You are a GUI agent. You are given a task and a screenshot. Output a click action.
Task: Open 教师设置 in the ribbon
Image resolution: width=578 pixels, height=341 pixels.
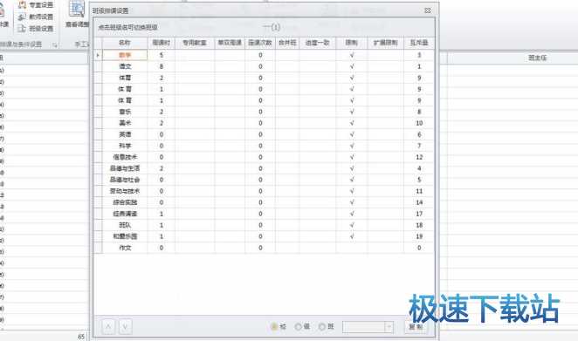point(36,17)
